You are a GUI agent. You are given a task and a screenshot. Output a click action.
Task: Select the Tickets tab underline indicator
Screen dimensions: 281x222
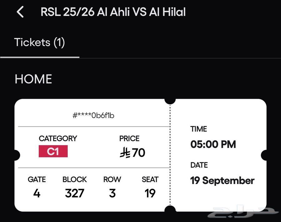point(40,57)
